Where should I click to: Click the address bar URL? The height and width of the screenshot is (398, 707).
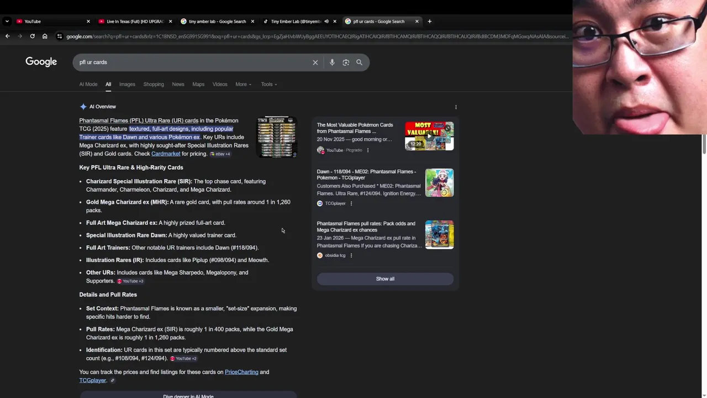pyautogui.click(x=316, y=36)
